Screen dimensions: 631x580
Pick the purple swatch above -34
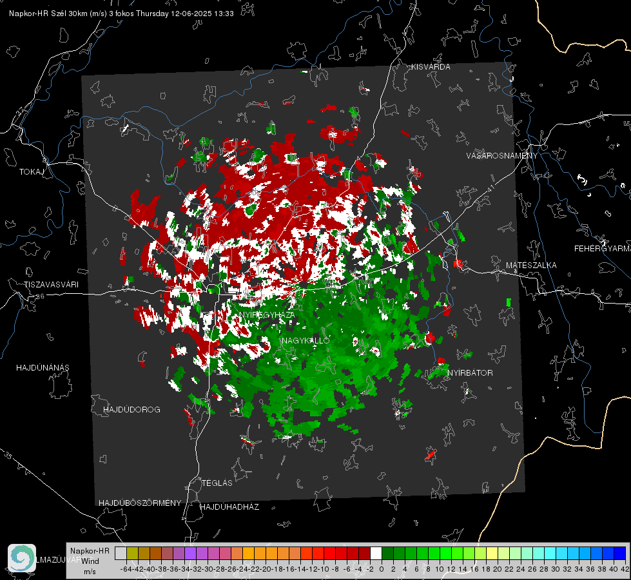(190, 553)
